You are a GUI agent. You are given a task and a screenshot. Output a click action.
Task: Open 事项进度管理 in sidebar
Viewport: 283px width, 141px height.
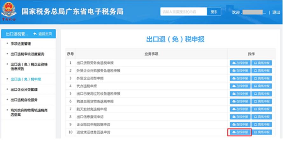click(x=21, y=44)
